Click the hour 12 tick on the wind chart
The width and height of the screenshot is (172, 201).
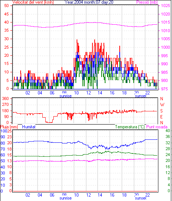point(88,93)
